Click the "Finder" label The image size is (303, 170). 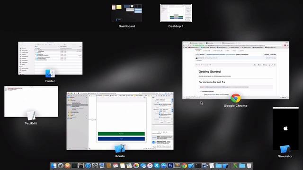[x=50, y=81]
